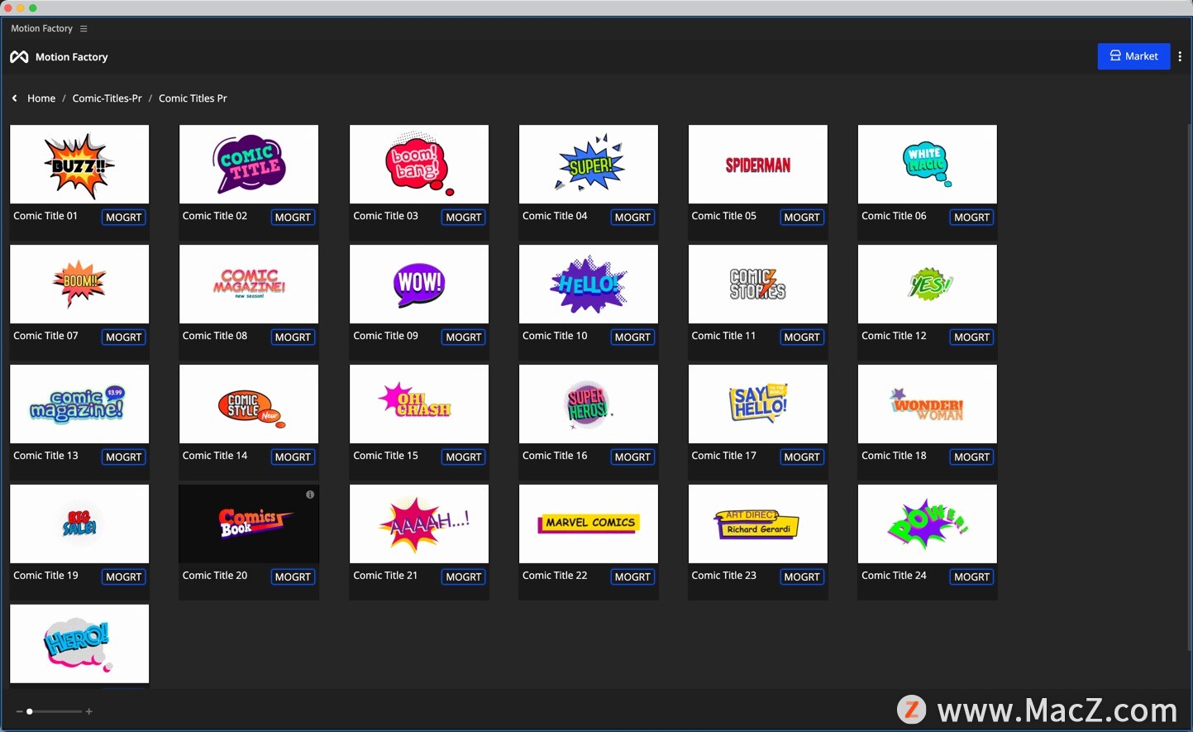Image resolution: width=1193 pixels, height=732 pixels.
Task: Click the vertical scrollbar of the template grid
Action: coord(1189,386)
